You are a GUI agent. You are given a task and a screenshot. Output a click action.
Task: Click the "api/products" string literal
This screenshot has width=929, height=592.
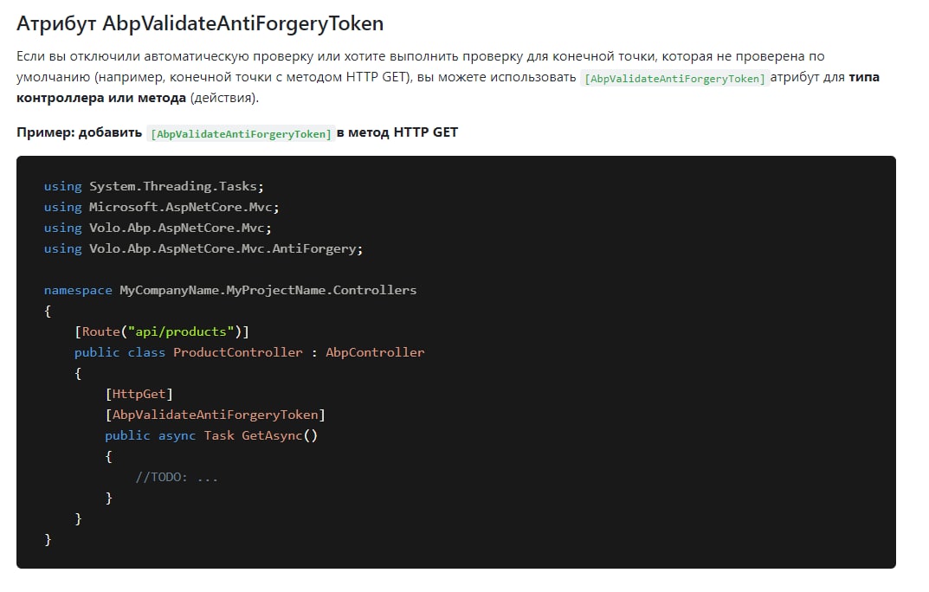point(195,331)
